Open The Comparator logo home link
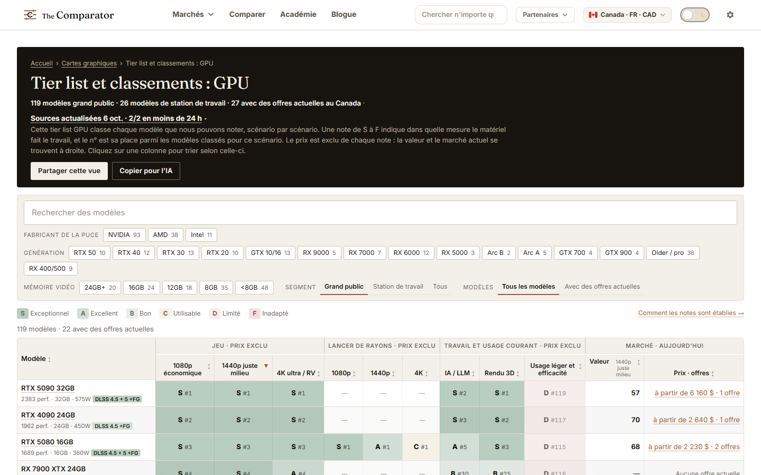 [69, 15]
